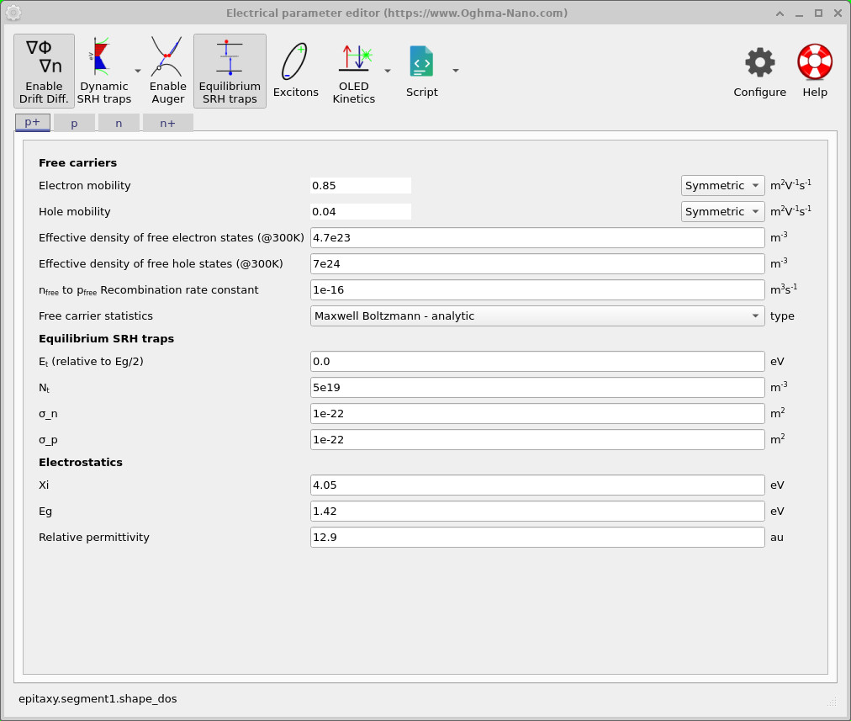Open Electron mobility Symmetric dropdown

click(722, 186)
